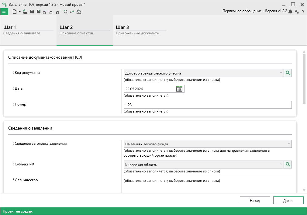The image size is (307, 215).
Task: Switch to the Шаг 1 Сведения о заявителе tab
Action: 28,30
